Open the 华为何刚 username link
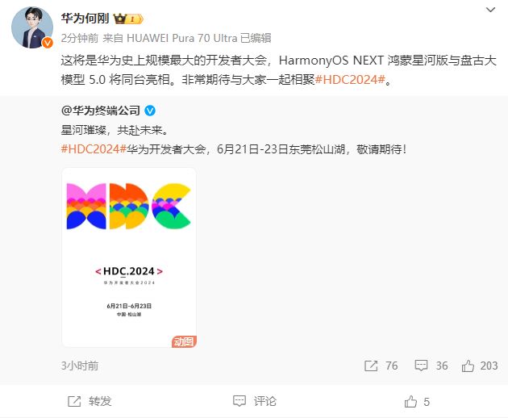This screenshot has height=418, width=508. pyautogui.click(x=85, y=19)
